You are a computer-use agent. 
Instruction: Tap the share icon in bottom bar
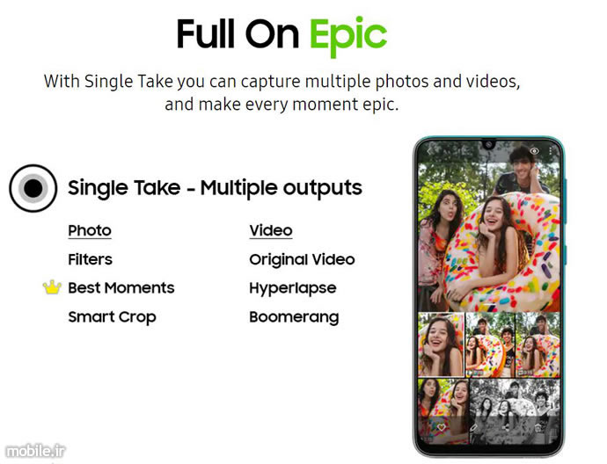506,428
